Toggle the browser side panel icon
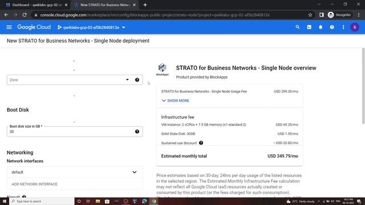365x205 pixels. click(x=322, y=15)
